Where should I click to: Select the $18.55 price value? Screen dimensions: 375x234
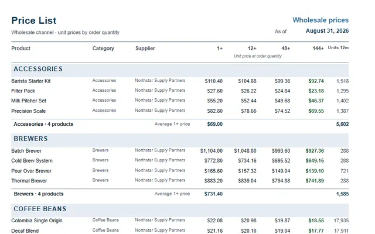click(x=316, y=221)
